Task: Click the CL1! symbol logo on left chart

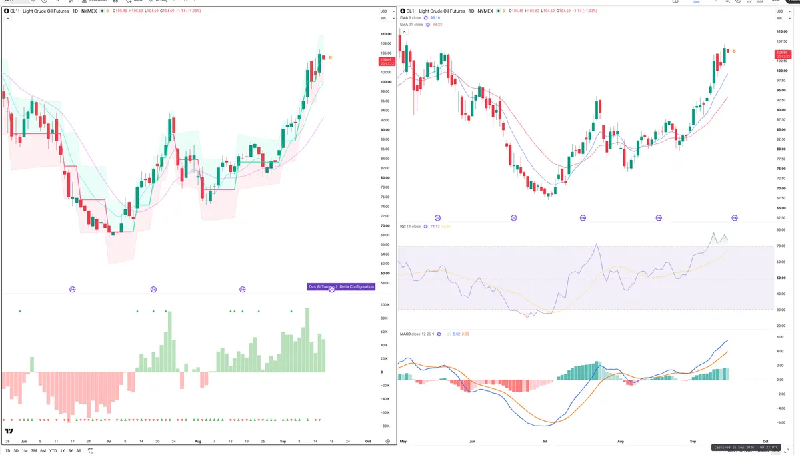Action: point(6,11)
